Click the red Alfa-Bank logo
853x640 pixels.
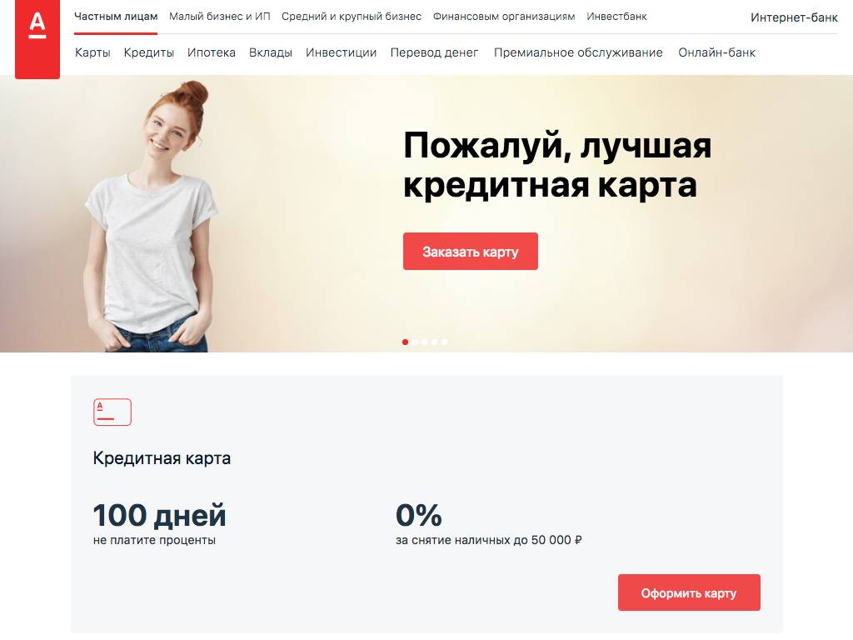(37, 39)
